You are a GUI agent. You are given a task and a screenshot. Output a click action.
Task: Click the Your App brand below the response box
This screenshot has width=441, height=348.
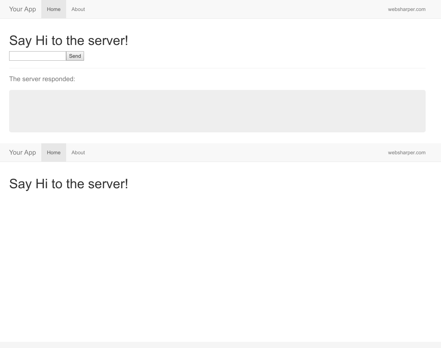22,152
